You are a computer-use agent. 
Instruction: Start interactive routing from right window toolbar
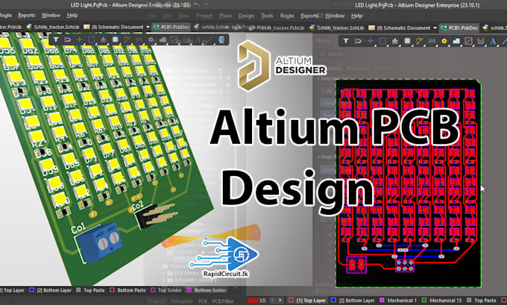[419, 41]
